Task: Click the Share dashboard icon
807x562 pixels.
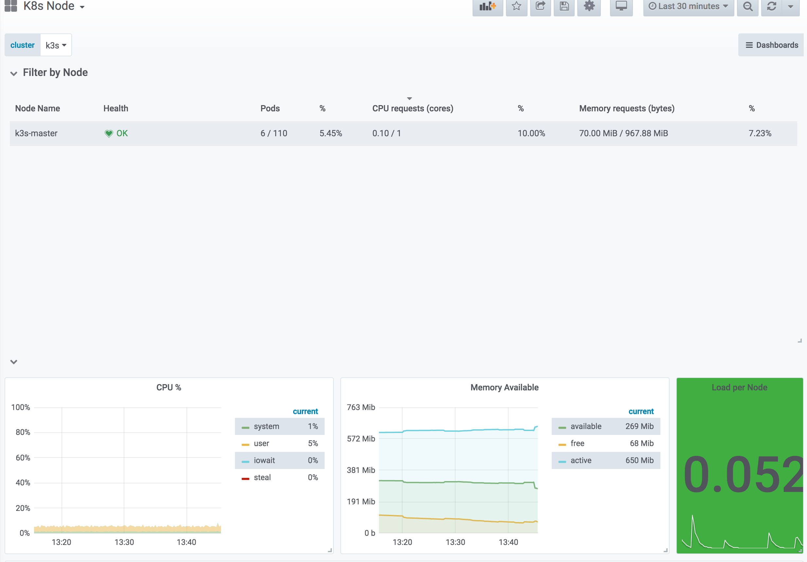Action: coord(540,7)
